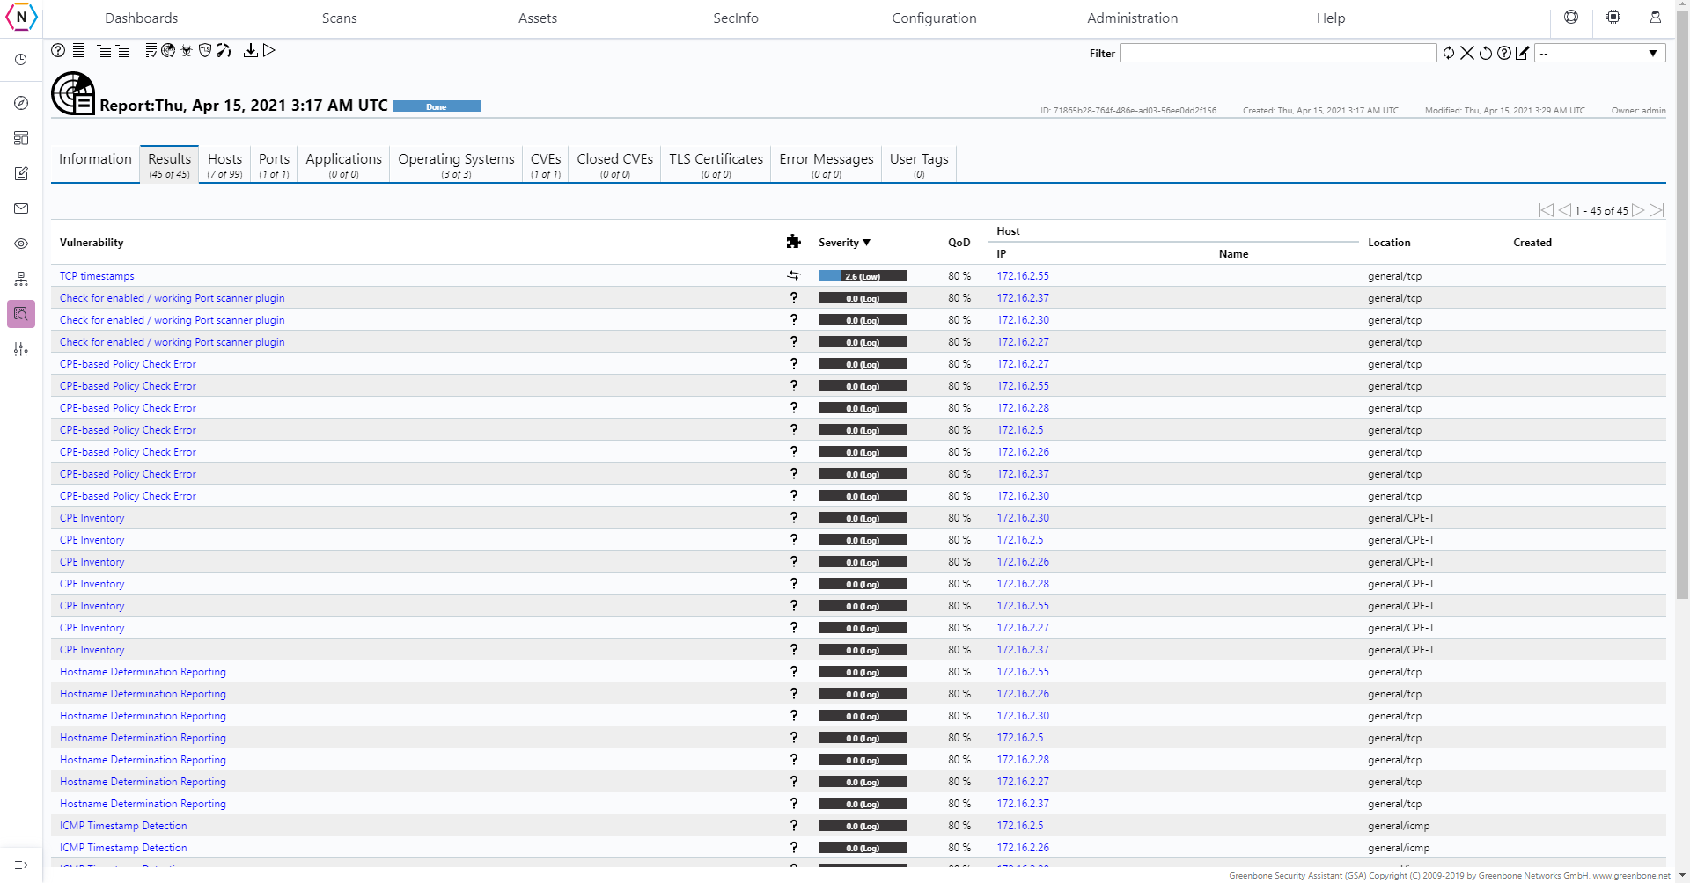Viewport: 1690px width, 883px height.
Task: Switch to the Operating Systems tab
Action: click(456, 164)
